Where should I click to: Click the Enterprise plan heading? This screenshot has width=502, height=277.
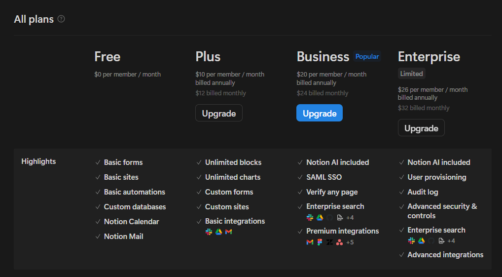click(x=429, y=57)
